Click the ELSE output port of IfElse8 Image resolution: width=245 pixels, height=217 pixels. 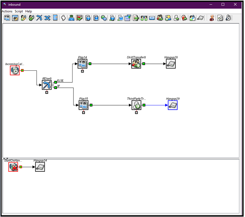(55, 82)
